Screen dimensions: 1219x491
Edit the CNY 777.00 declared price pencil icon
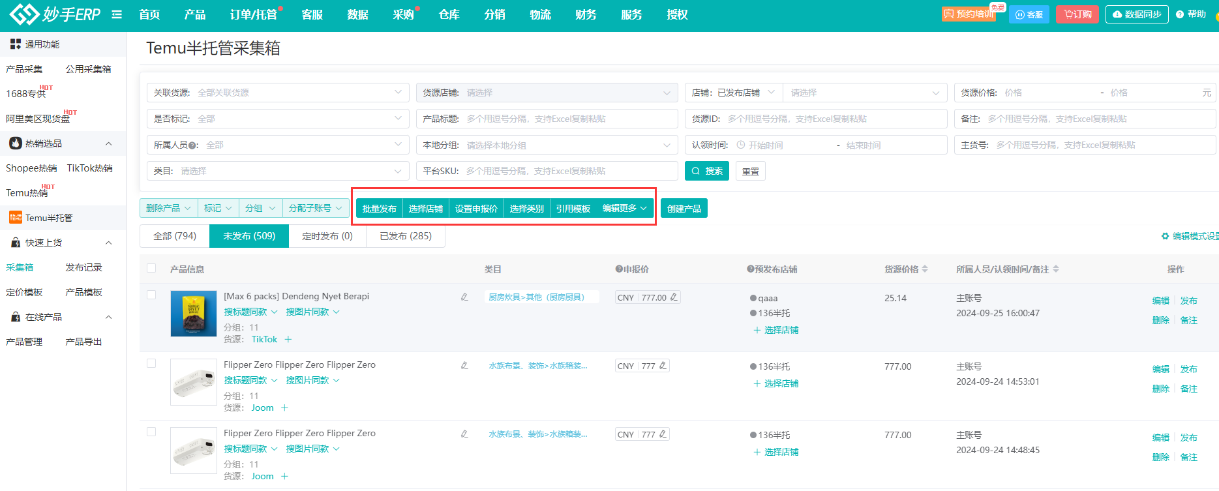click(x=674, y=297)
